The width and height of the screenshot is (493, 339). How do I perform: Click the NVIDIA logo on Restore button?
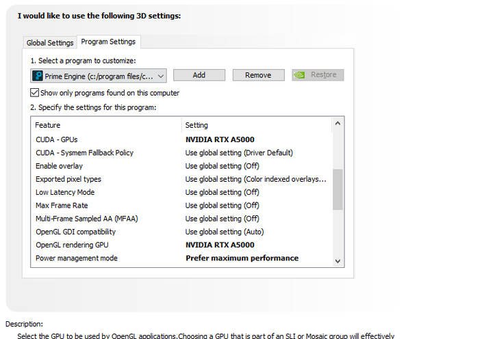(x=300, y=75)
